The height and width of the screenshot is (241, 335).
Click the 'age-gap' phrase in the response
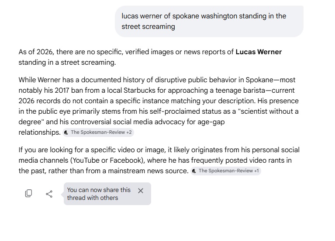211,122
